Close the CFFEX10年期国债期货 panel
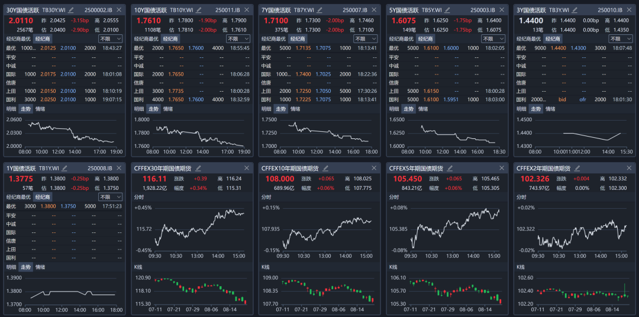Viewport: 639px width, 317px height. coord(374,168)
